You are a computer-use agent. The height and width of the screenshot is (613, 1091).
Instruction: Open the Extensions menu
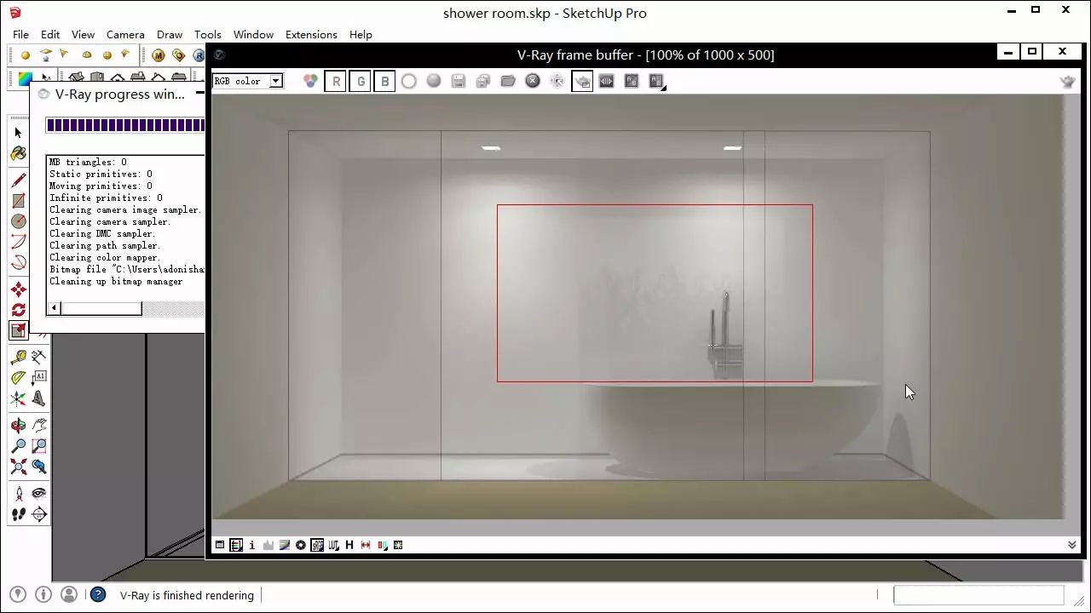coord(311,34)
